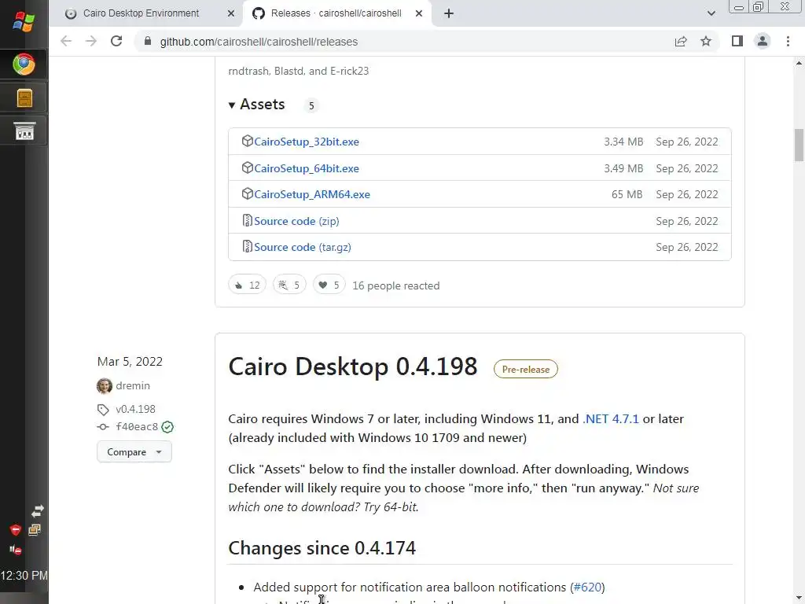The height and width of the screenshot is (604, 805).
Task: Bookmark this page with the star icon
Action: [x=706, y=42]
